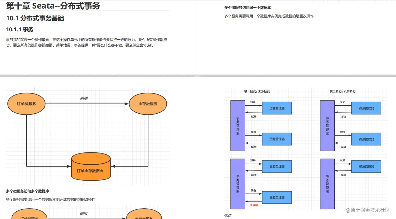
Task: Select the 资源管理器 box receiving the 回滚 arrow
Action: coord(366,166)
